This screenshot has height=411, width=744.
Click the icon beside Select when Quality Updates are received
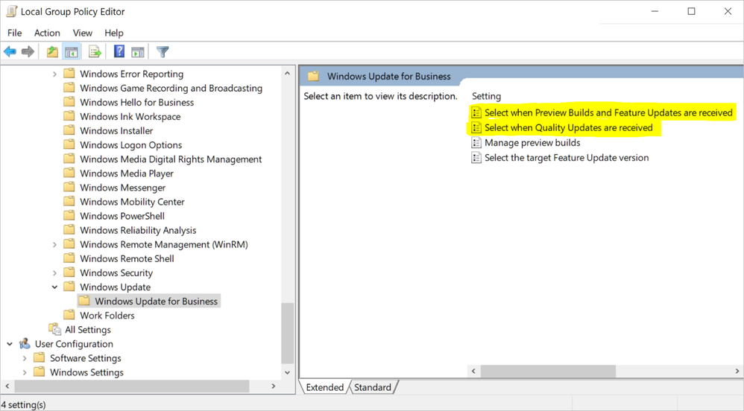click(x=476, y=127)
